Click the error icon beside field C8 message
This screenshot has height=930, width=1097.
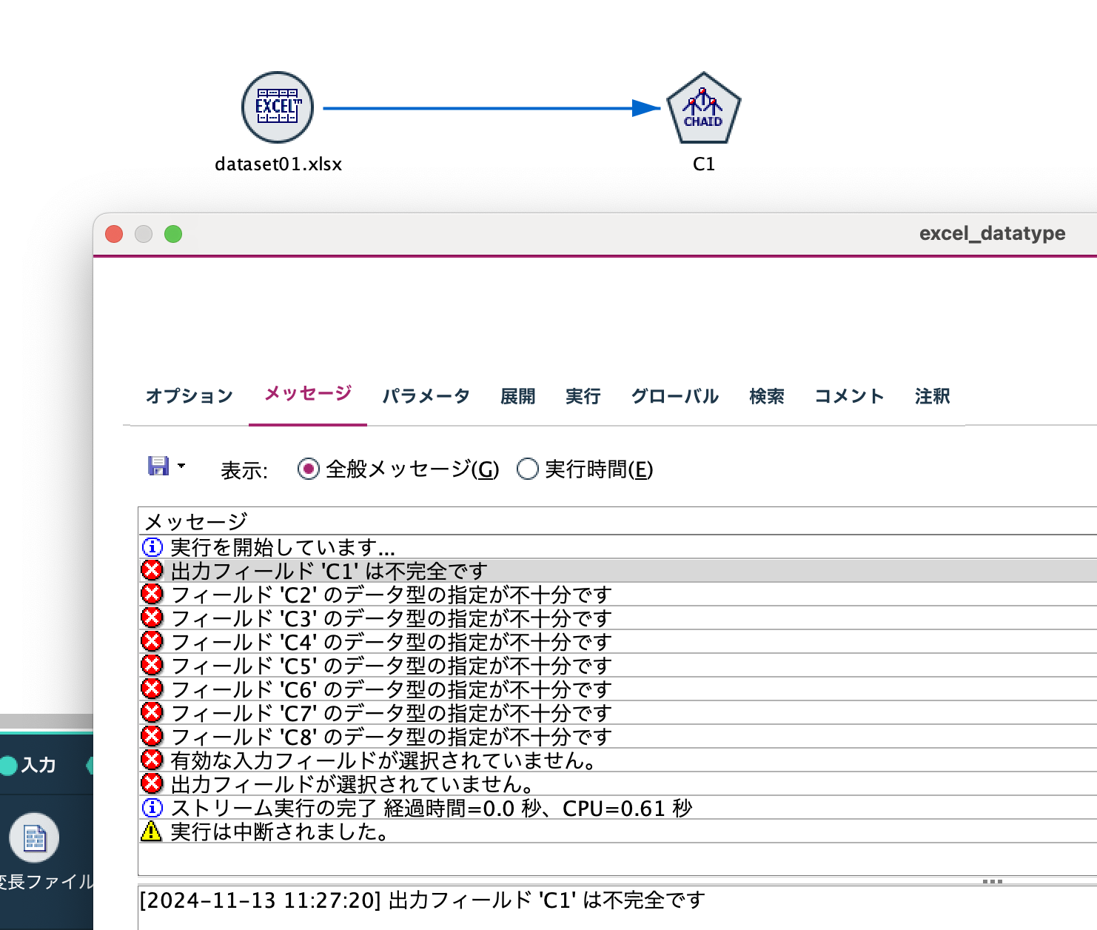tap(151, 737)
